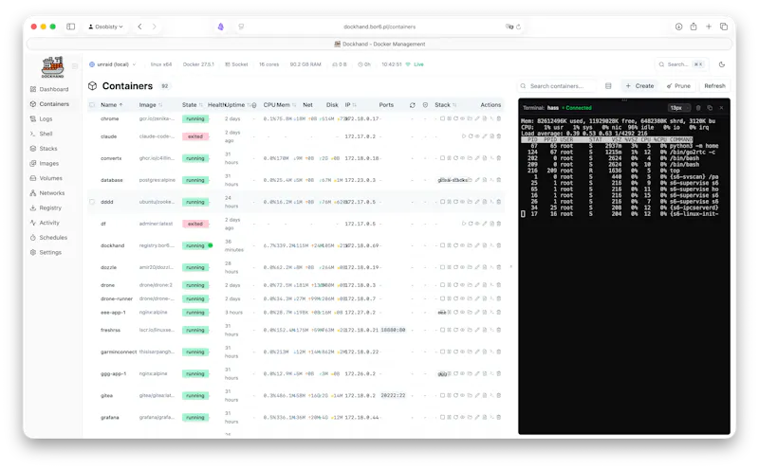
Task: Stop the chrome container
Action: (442, 118)
